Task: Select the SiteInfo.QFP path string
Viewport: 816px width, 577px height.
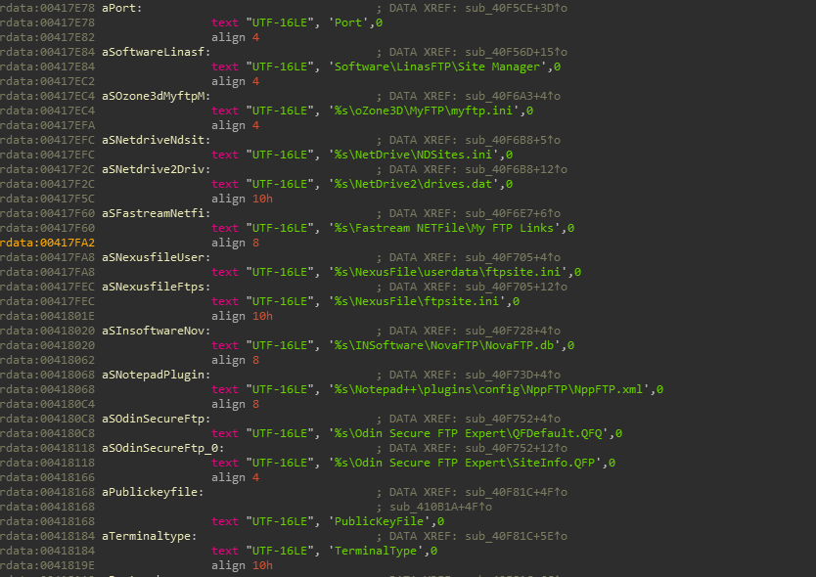Action: click(465, 463)
